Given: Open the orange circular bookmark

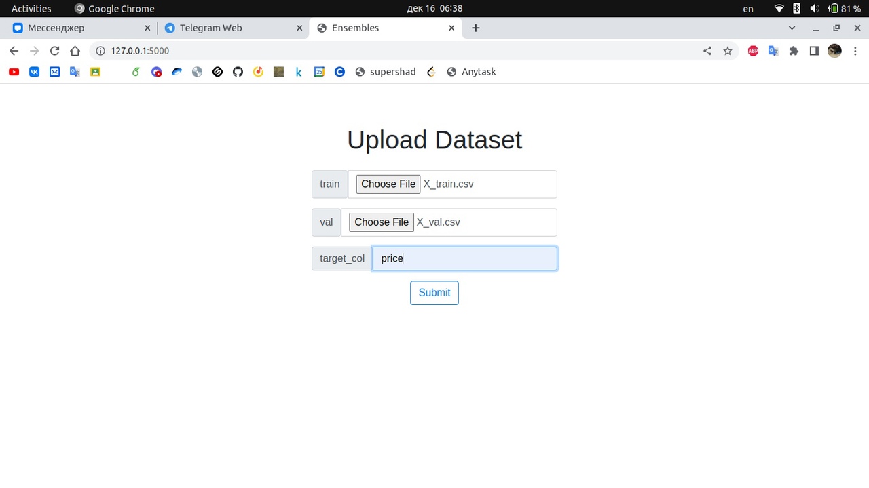Looking at the screenshot, I should click(x=258, y=72).
